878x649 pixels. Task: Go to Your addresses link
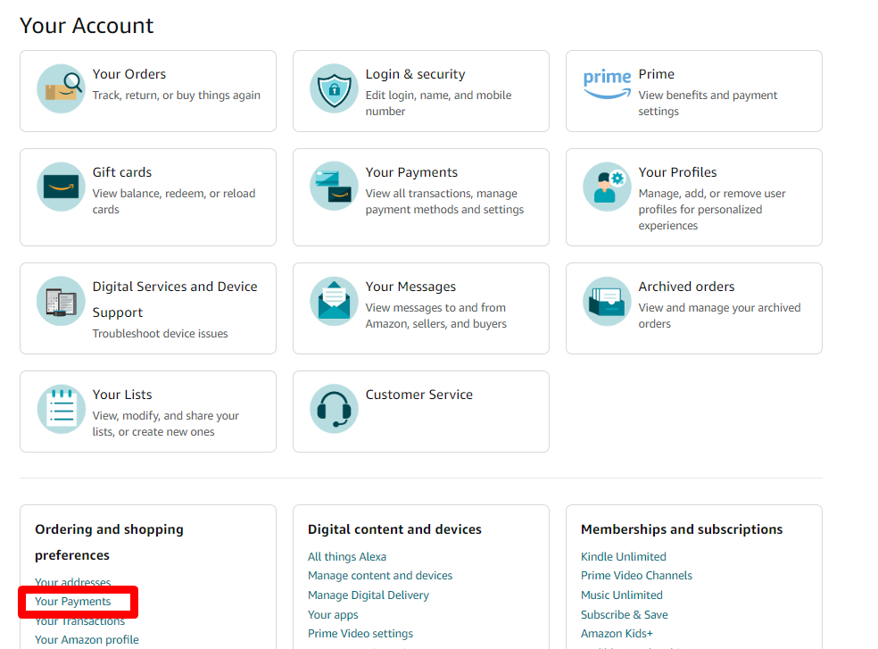[x=73, y=582]
